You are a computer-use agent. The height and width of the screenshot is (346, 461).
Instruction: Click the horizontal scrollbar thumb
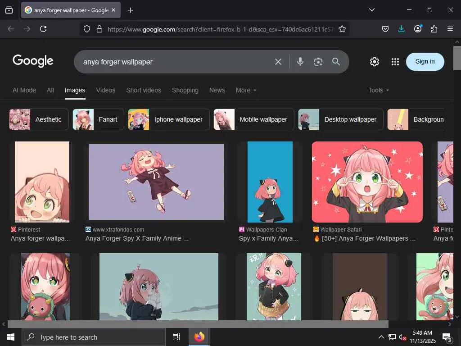pos(198,324)
